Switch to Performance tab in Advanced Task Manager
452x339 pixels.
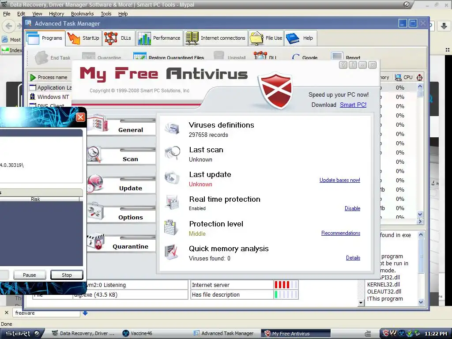click(159, 38)
